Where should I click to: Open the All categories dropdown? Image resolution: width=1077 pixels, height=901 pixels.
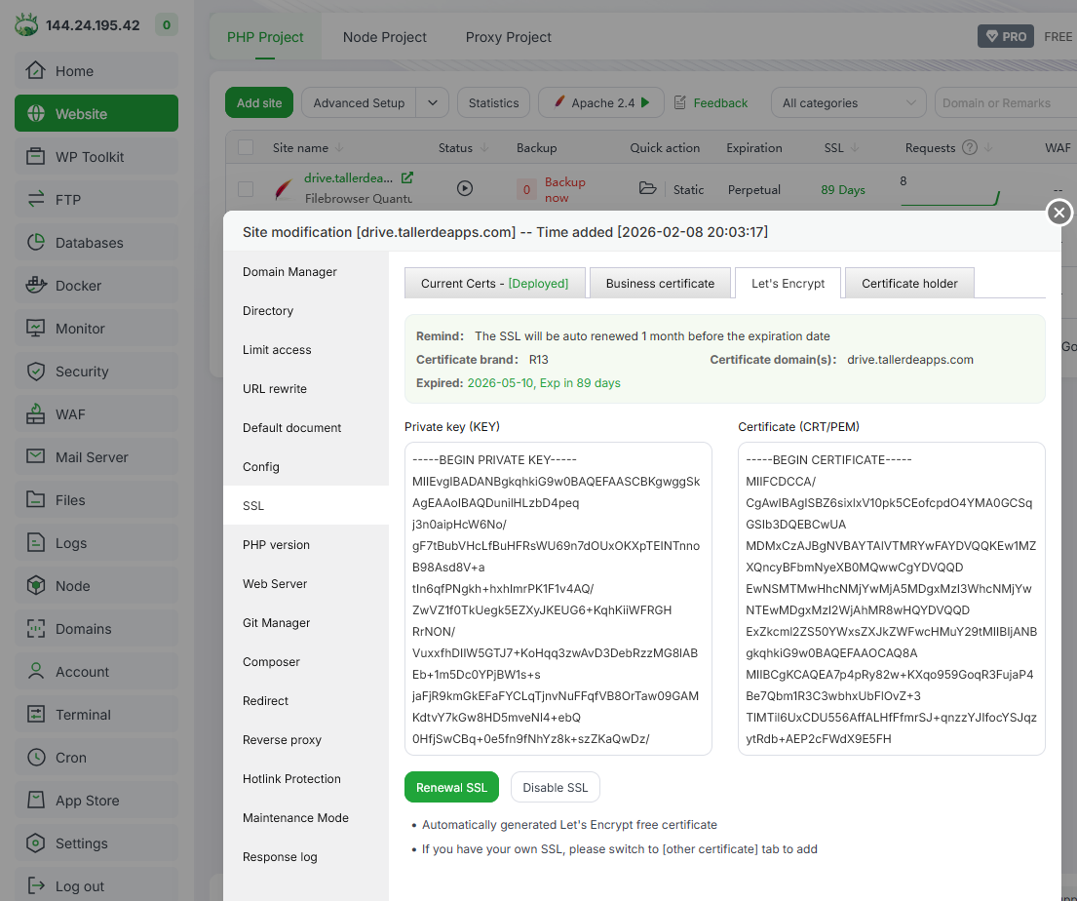[x=847, y=103]
